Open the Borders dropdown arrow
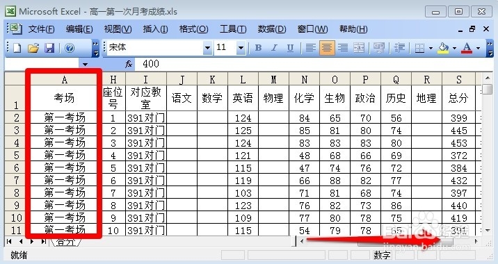Image resolution: width=498 pixels, height=264 pixels. click(x=431, y=48)
